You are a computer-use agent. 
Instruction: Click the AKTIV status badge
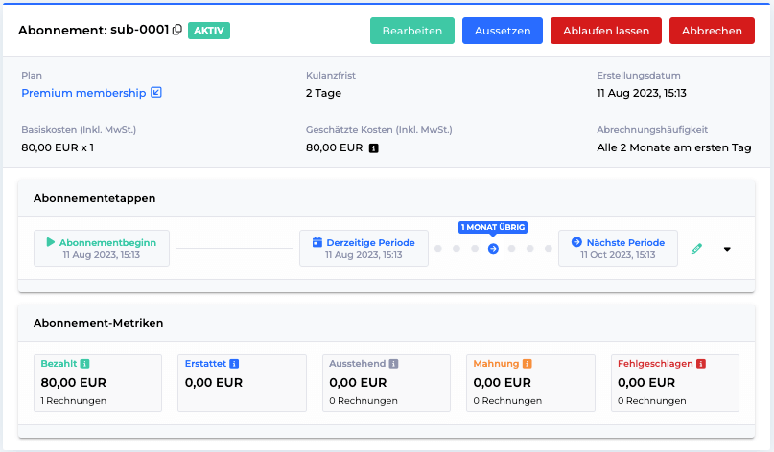tap(209, 30)
